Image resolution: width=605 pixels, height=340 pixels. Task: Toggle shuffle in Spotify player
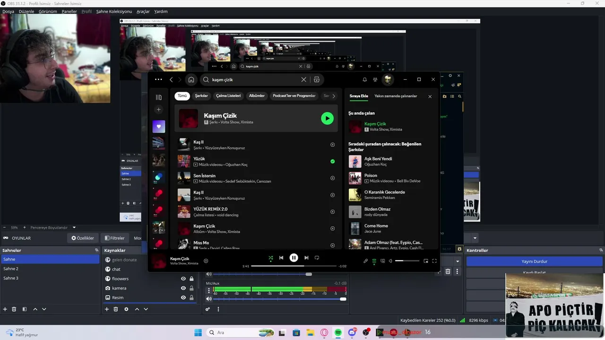270,258
